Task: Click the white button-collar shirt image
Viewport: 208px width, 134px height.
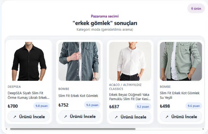Action: coord(130,61)
